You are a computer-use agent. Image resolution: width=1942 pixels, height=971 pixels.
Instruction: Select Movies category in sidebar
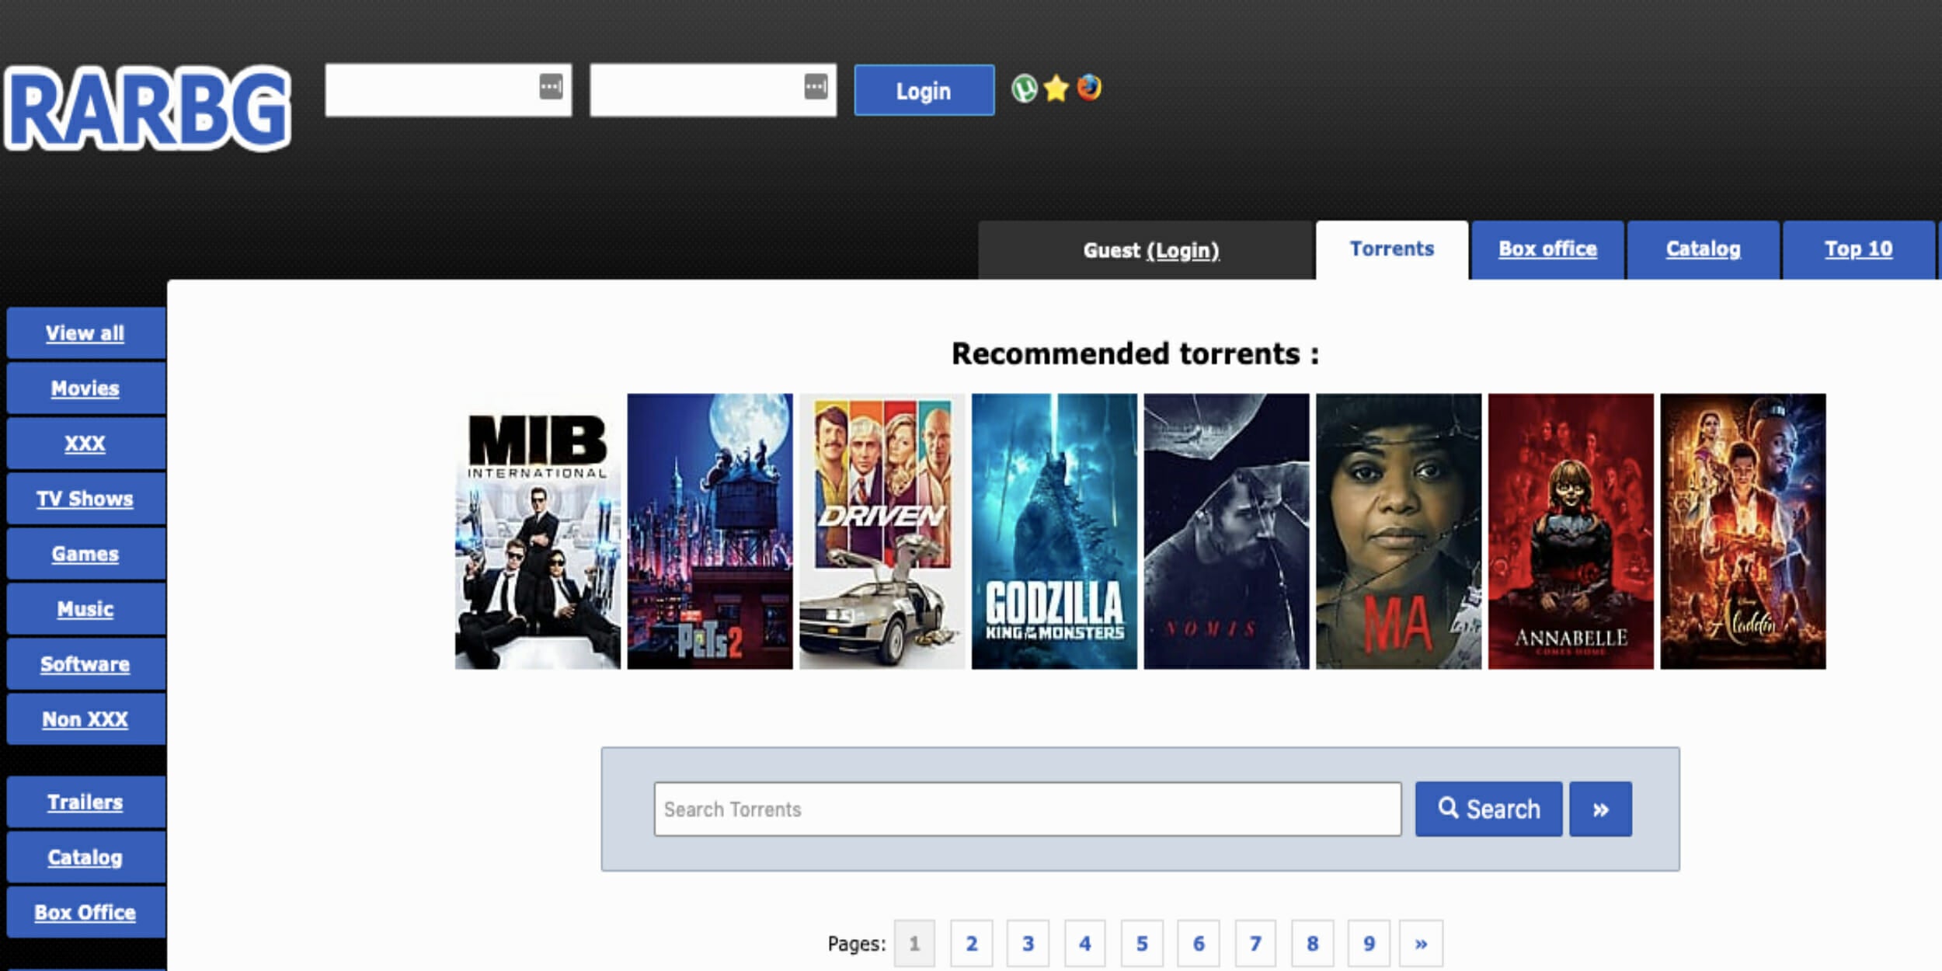click(85, 388)
